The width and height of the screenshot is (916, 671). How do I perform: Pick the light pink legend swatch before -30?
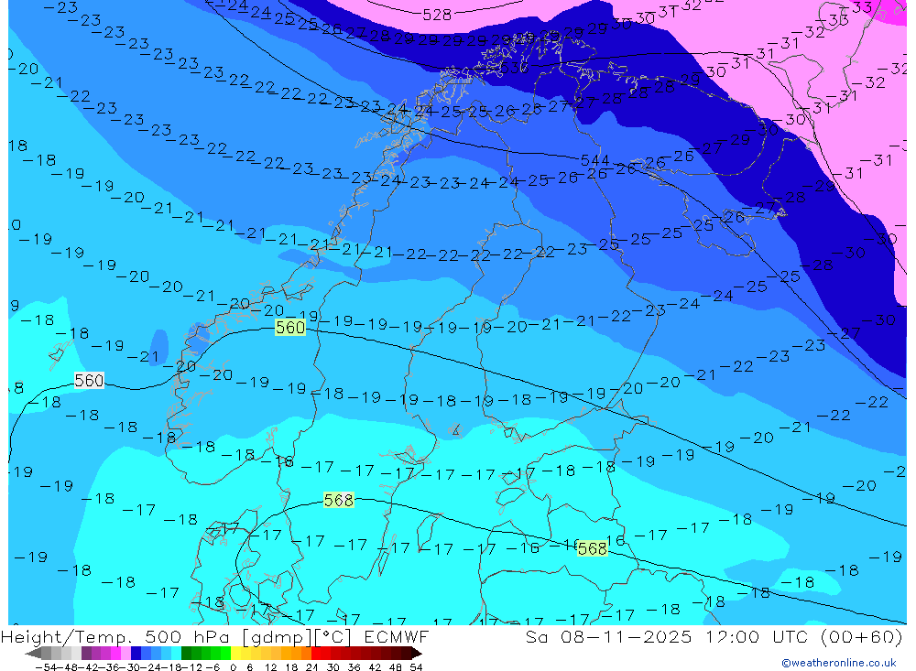click(125, 654)
